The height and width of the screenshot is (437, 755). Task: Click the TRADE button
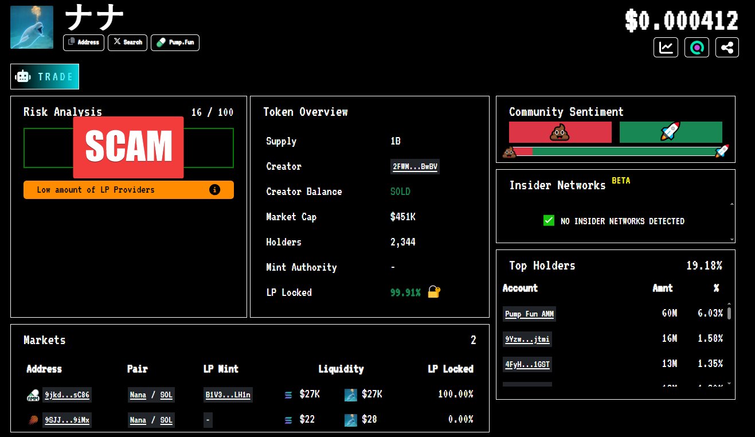[45, 77]
